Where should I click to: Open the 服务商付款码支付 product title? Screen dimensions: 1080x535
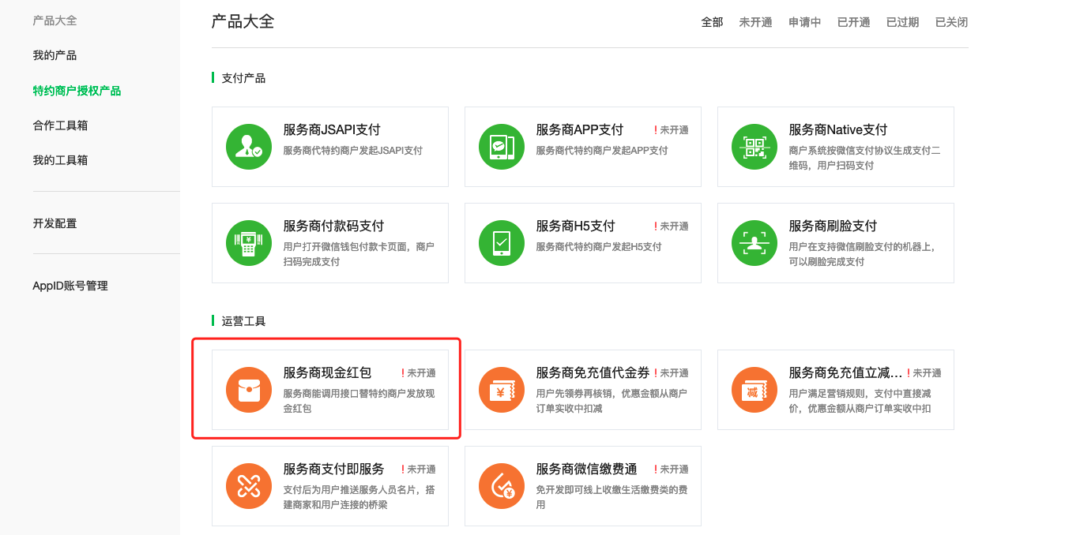point(333,226)
